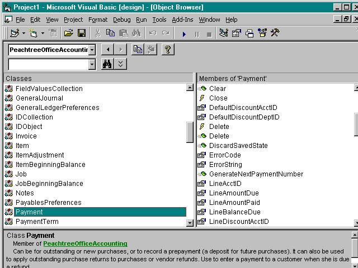
Task: Click the search text input field
Action: tap(47, 65)
